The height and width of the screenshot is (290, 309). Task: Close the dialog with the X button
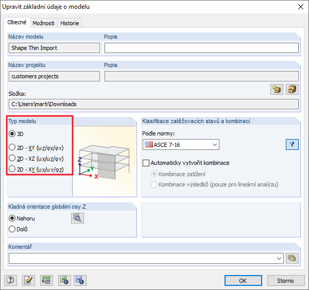click(x=301, y=7)
